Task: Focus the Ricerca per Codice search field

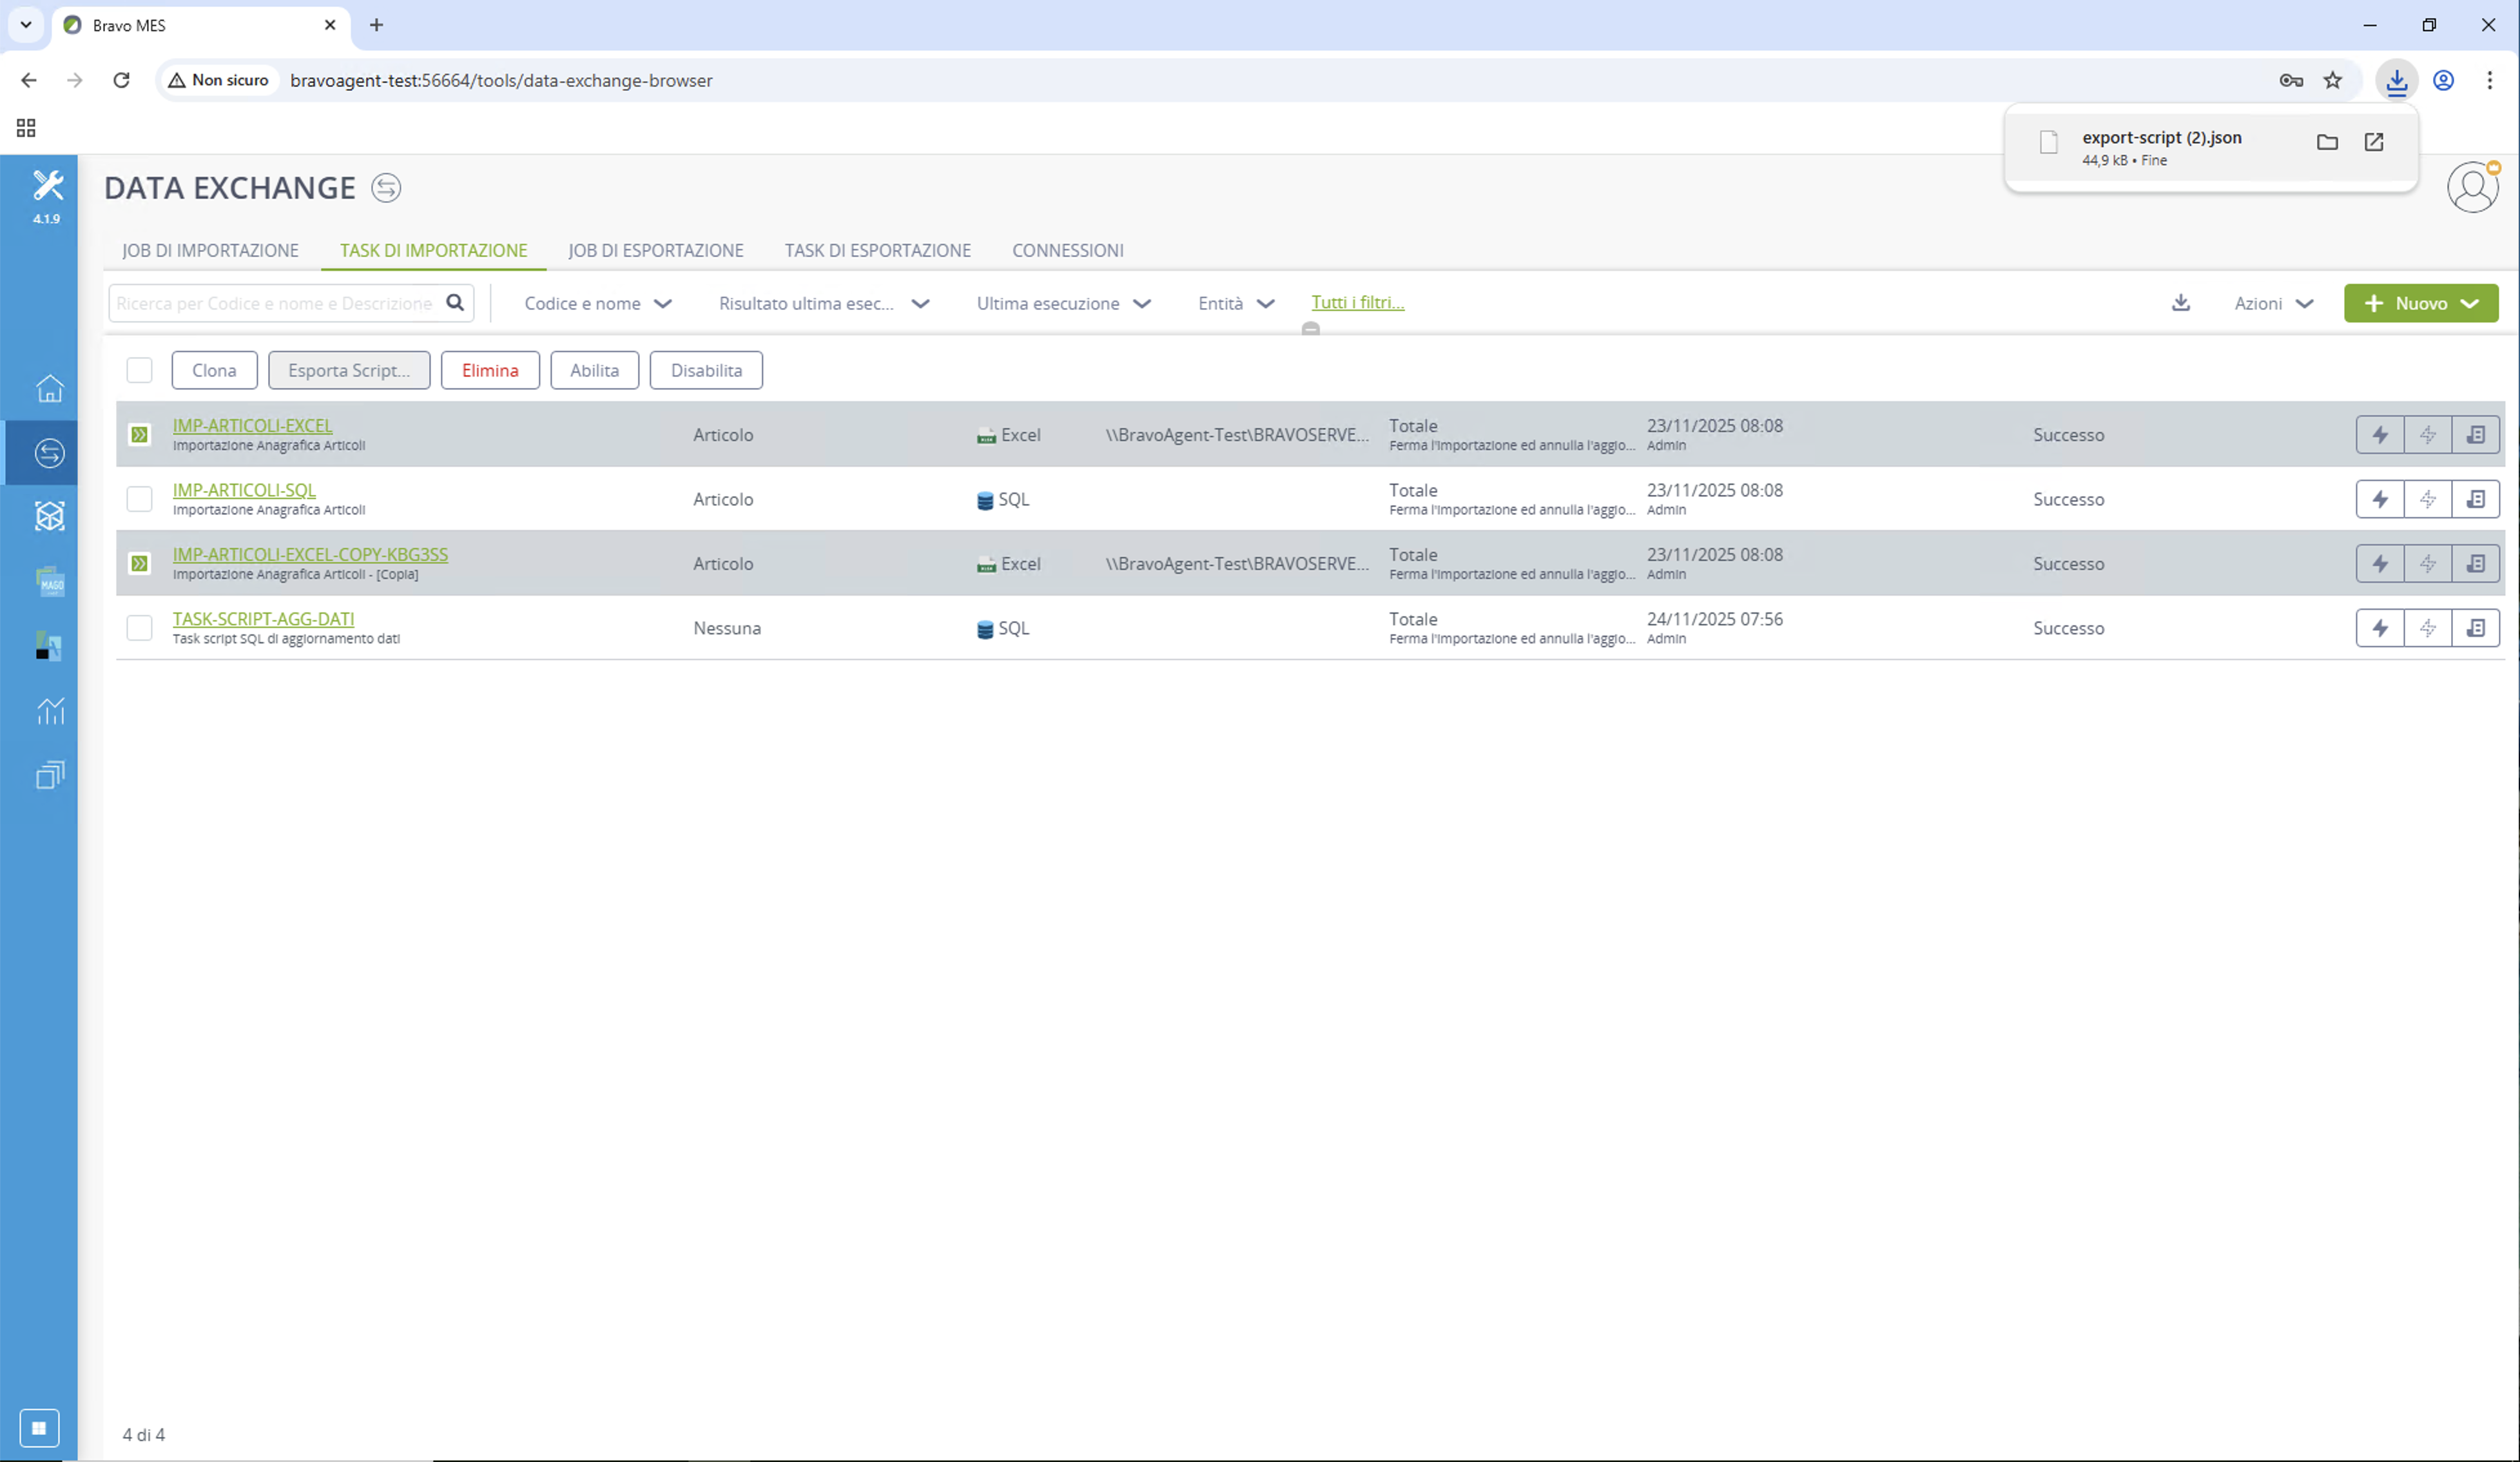Action: (x=275, y=303)
